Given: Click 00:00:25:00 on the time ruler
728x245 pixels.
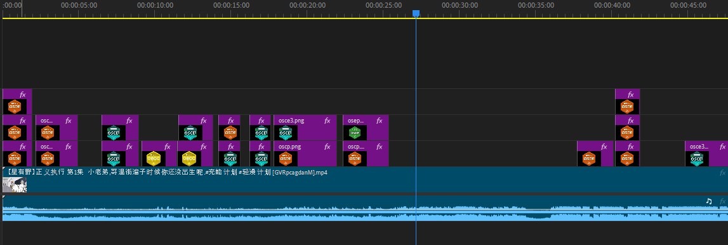Looking at the screenshot, I should [x=383, y=5].
